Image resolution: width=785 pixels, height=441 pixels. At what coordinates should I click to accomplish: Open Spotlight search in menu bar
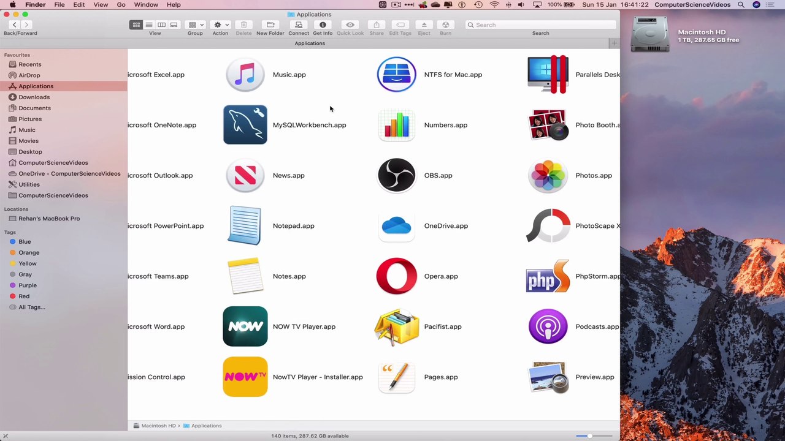741,5
